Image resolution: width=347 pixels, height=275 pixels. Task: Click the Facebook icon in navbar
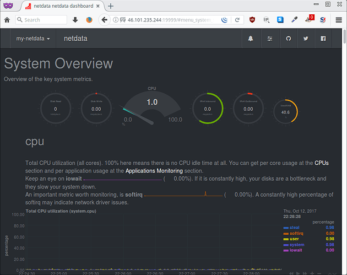[323, 39]
